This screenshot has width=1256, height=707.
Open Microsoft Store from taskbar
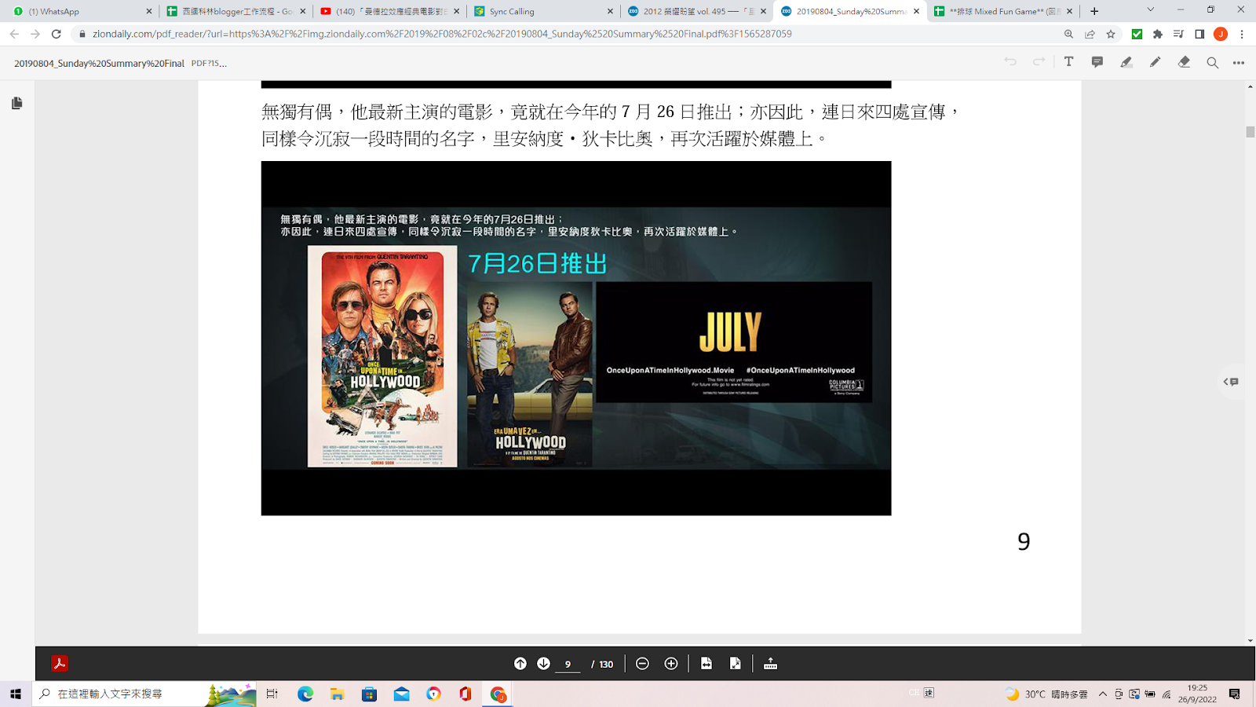click(369, 694)
